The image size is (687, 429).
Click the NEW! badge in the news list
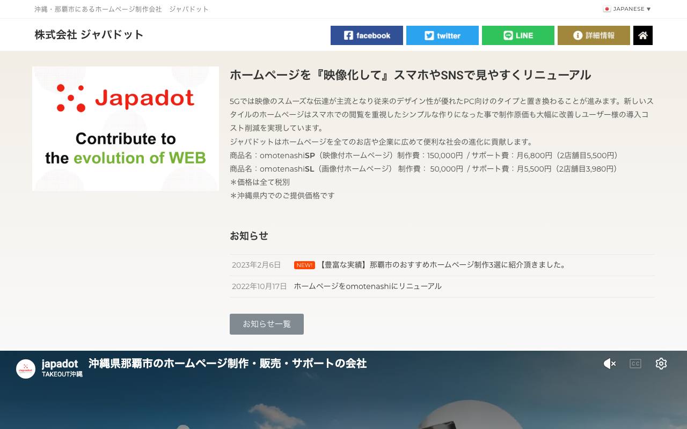(304, 265)
